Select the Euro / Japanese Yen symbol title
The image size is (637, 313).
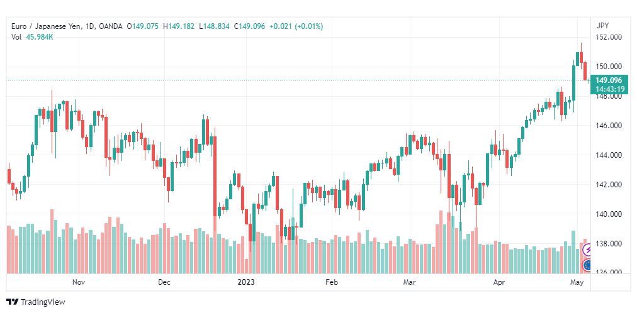[46, 26]
